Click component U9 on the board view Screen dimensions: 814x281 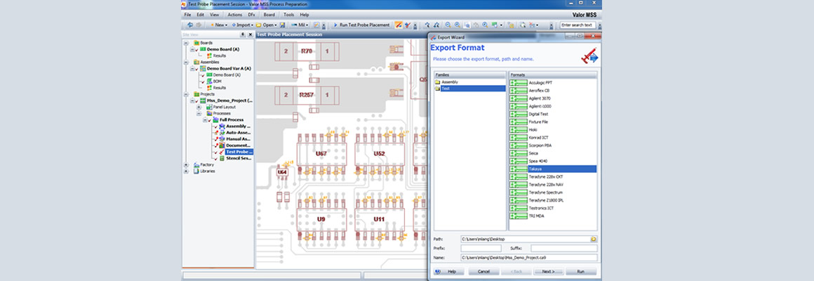[321, 220]
